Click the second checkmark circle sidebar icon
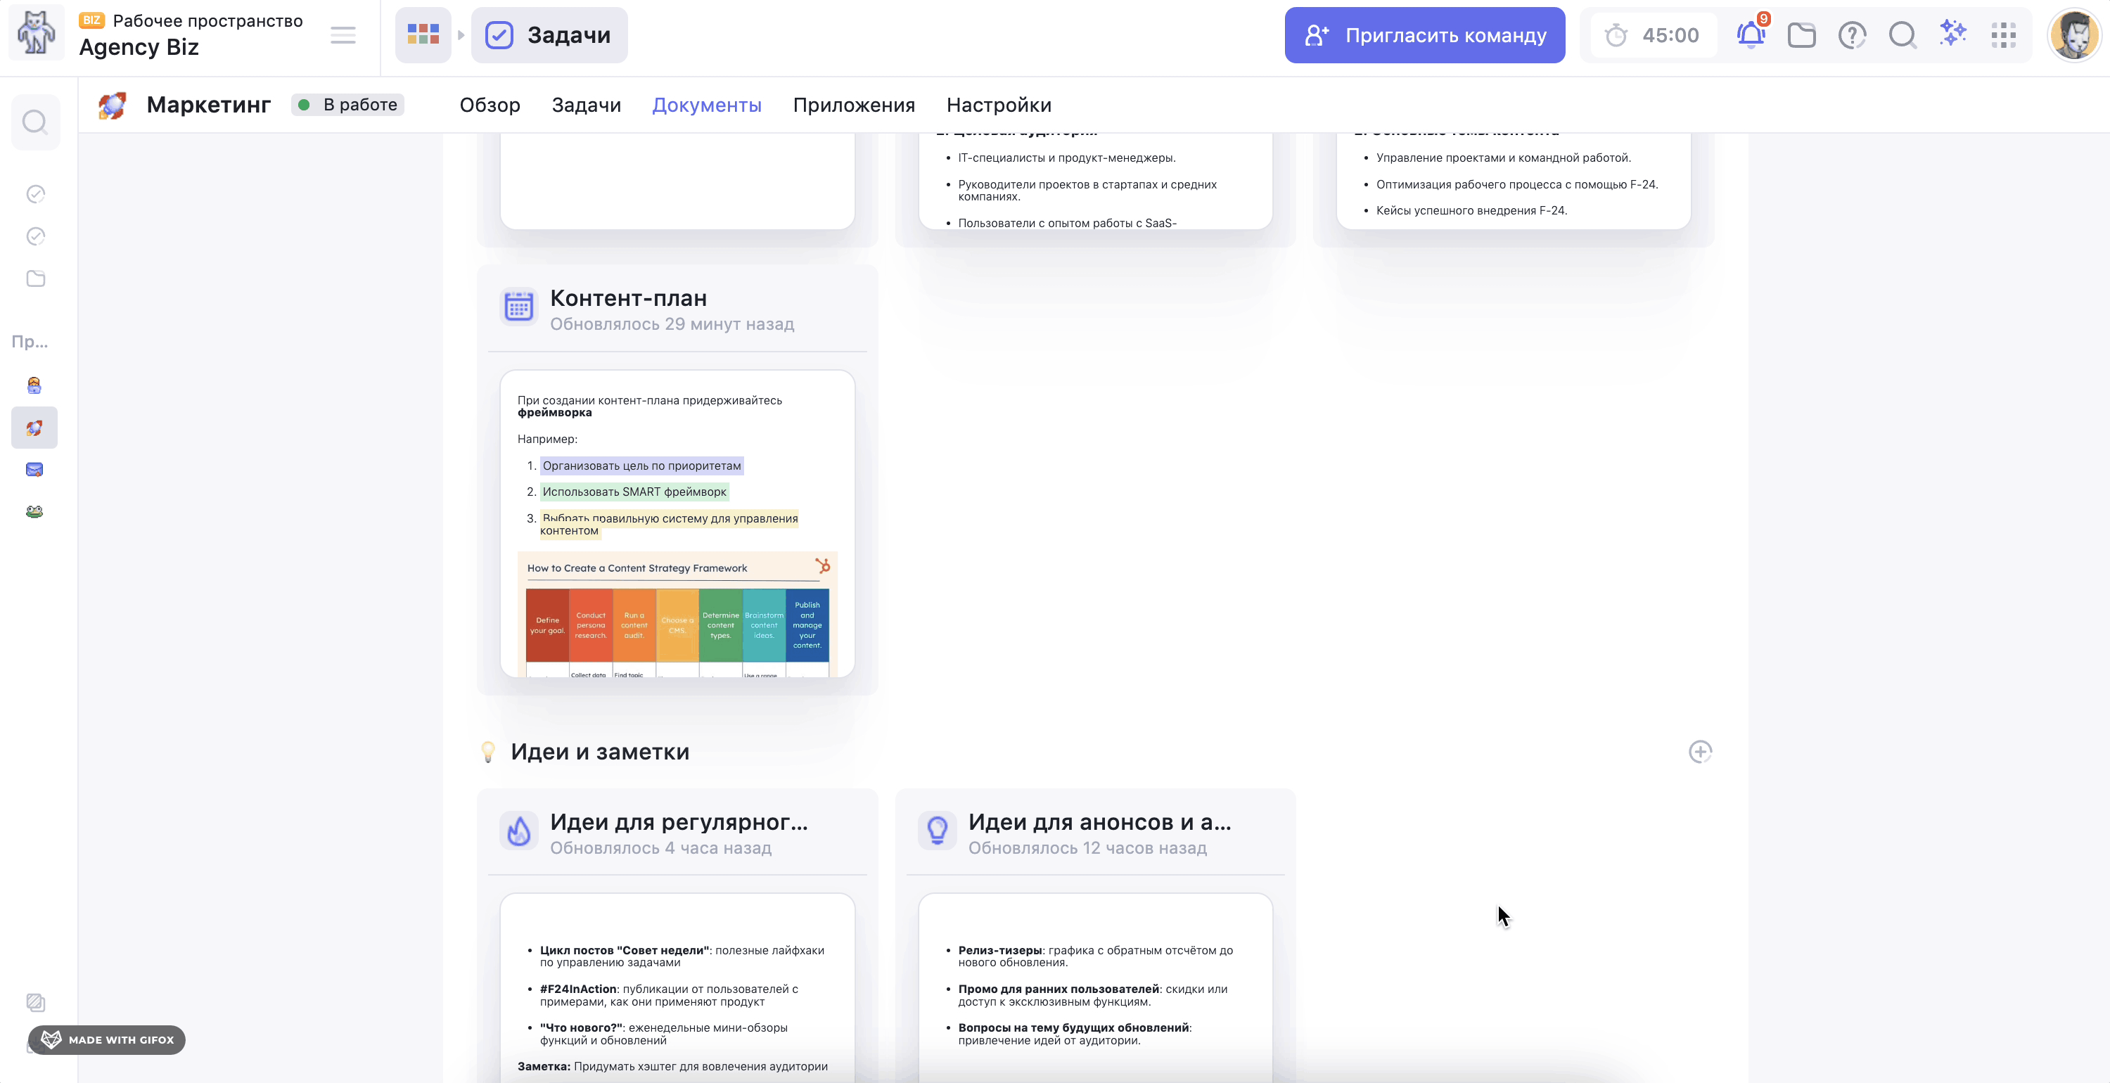The width and height of the screenshot is (2110, 1083). tap(35, 236)
